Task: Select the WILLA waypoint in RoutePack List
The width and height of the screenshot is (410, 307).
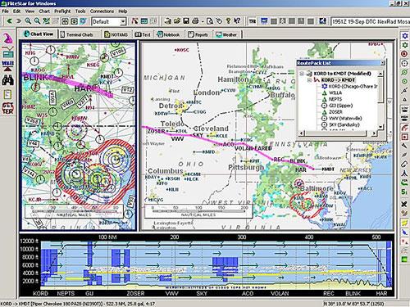Action: 335,93
